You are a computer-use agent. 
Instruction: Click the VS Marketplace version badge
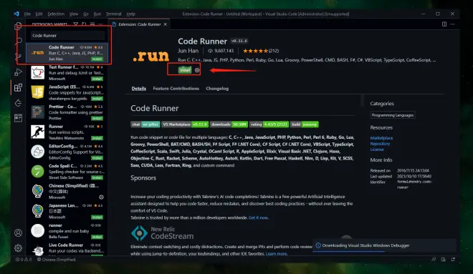(x=185, y=124)
